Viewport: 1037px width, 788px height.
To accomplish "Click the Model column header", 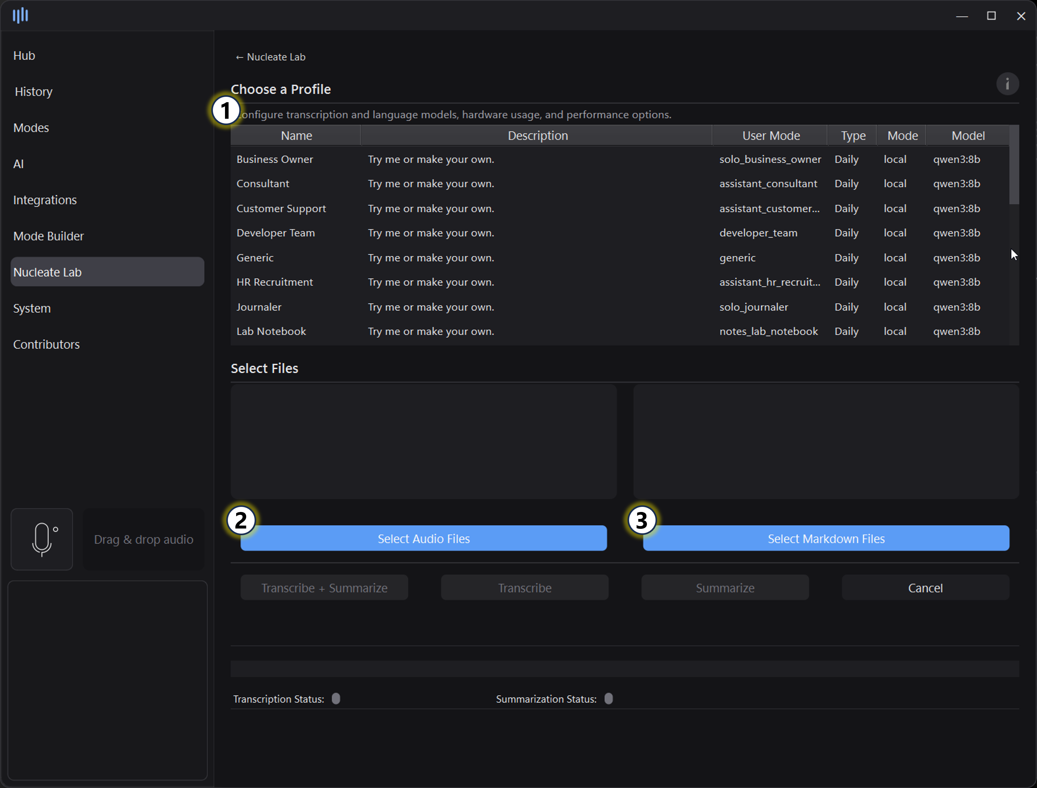I will click(x=968, y=136).
